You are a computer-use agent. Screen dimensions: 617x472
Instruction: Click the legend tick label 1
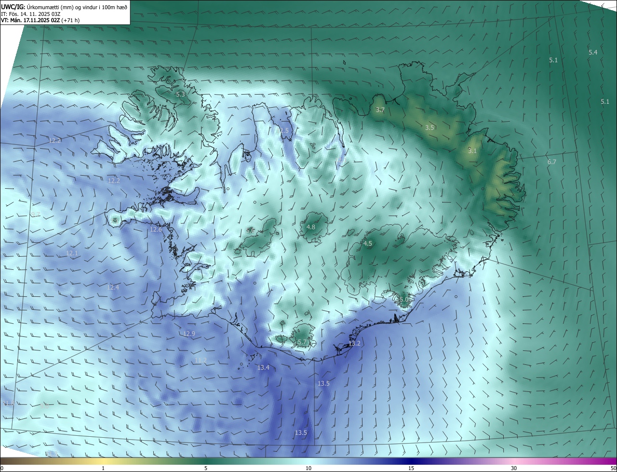point(103,468)
